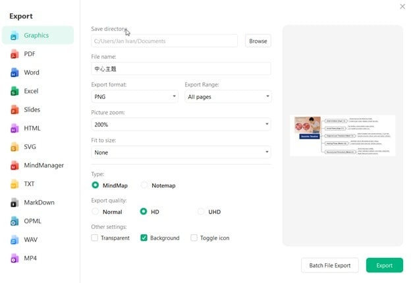
Task: Switch to MindManager export label
Action: point(43,166)
